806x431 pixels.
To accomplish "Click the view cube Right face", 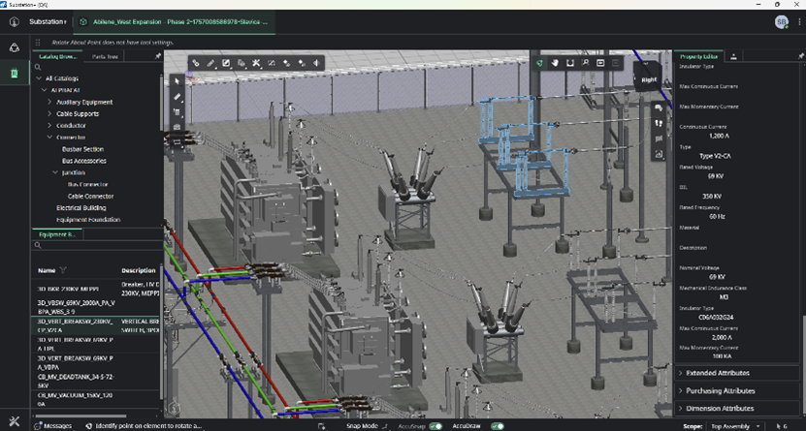I will (x=648, y=79).
